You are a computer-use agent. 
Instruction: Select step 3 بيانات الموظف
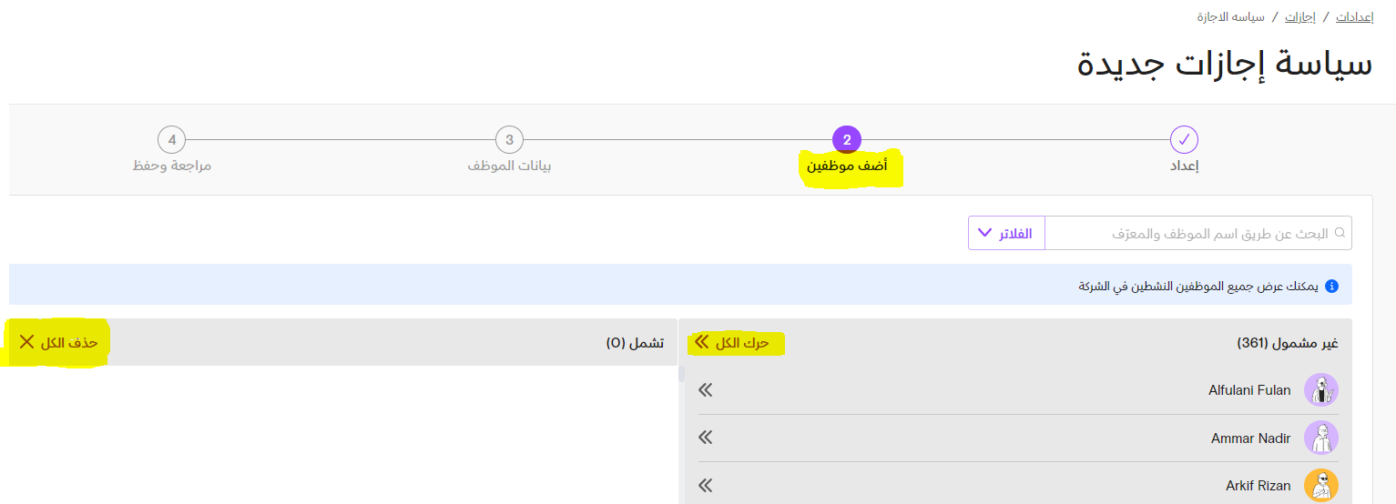point(509,140)
